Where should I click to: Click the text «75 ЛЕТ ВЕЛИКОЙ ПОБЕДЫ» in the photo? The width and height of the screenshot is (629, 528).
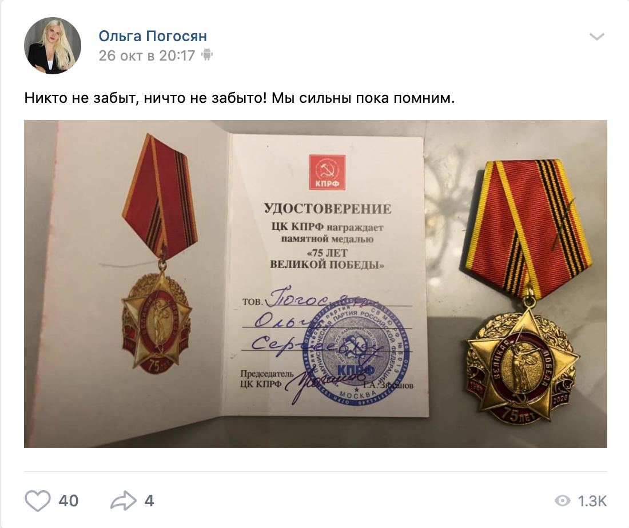[x=327, y=259]
